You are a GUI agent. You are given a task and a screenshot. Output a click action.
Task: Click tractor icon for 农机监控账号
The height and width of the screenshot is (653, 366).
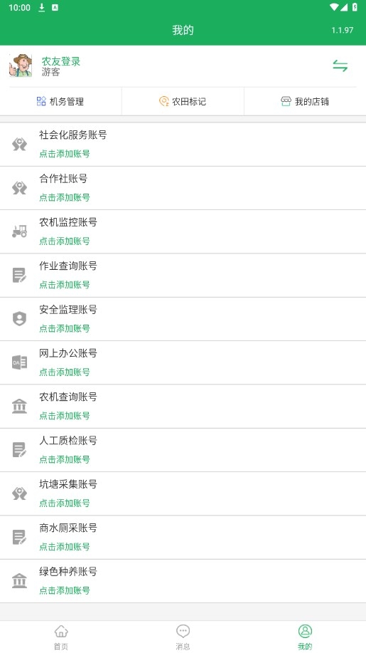tap(19, 231)
